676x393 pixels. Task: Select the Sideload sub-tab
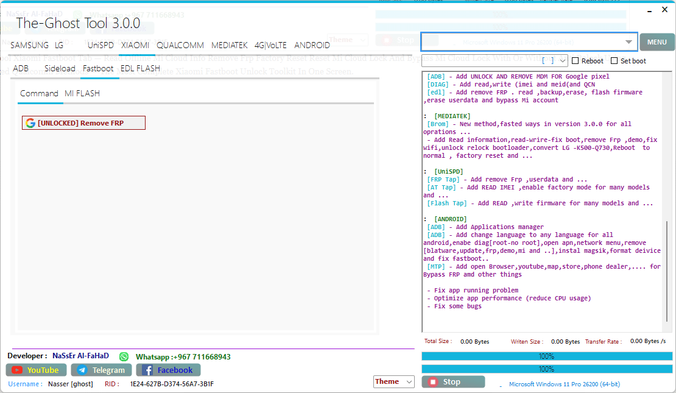[x=60, y=69]
